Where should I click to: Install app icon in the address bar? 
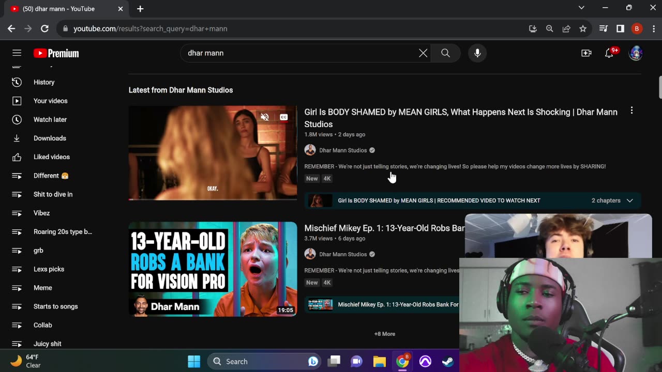533,28
